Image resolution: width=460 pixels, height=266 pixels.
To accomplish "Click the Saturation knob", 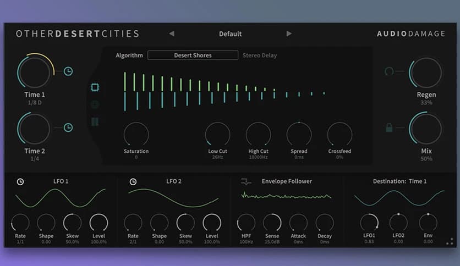I will tap(136, 134).
